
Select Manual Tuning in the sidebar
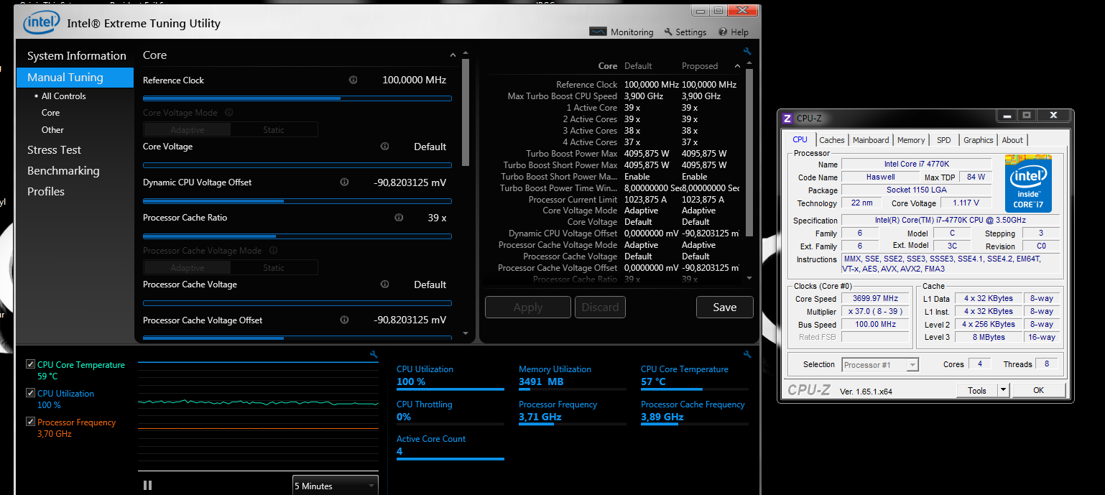(x=75, y=78)
